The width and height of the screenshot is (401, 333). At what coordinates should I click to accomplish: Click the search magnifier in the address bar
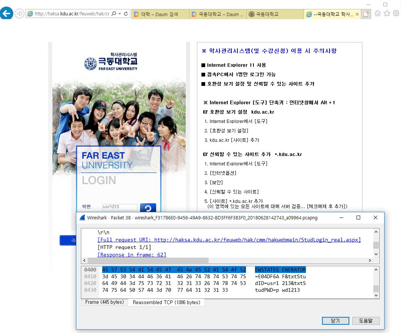[114, 13]
